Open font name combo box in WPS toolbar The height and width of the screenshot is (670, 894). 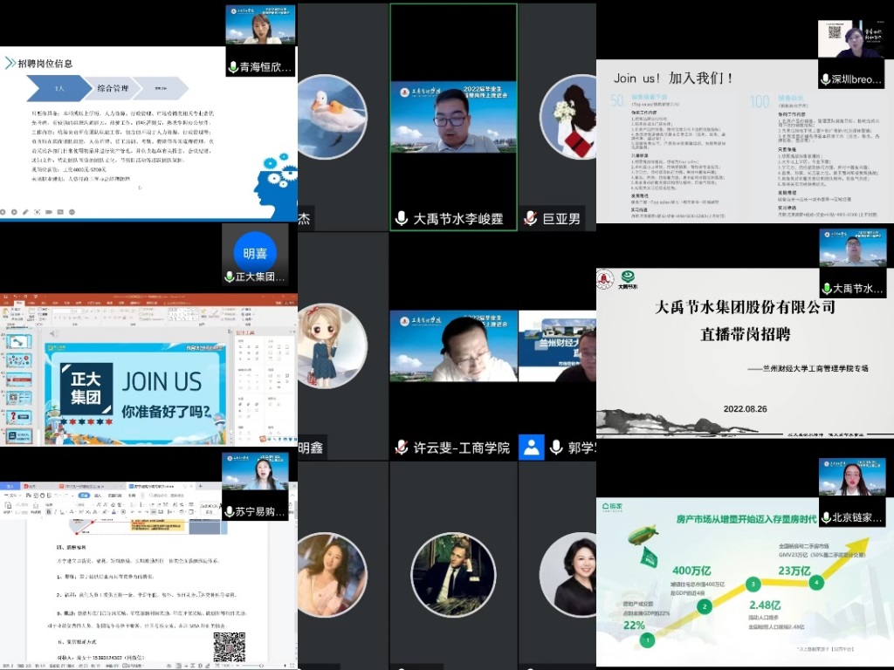pyautogui.click(x=60, y=505)
